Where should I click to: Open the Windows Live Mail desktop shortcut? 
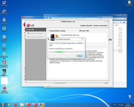4,56
